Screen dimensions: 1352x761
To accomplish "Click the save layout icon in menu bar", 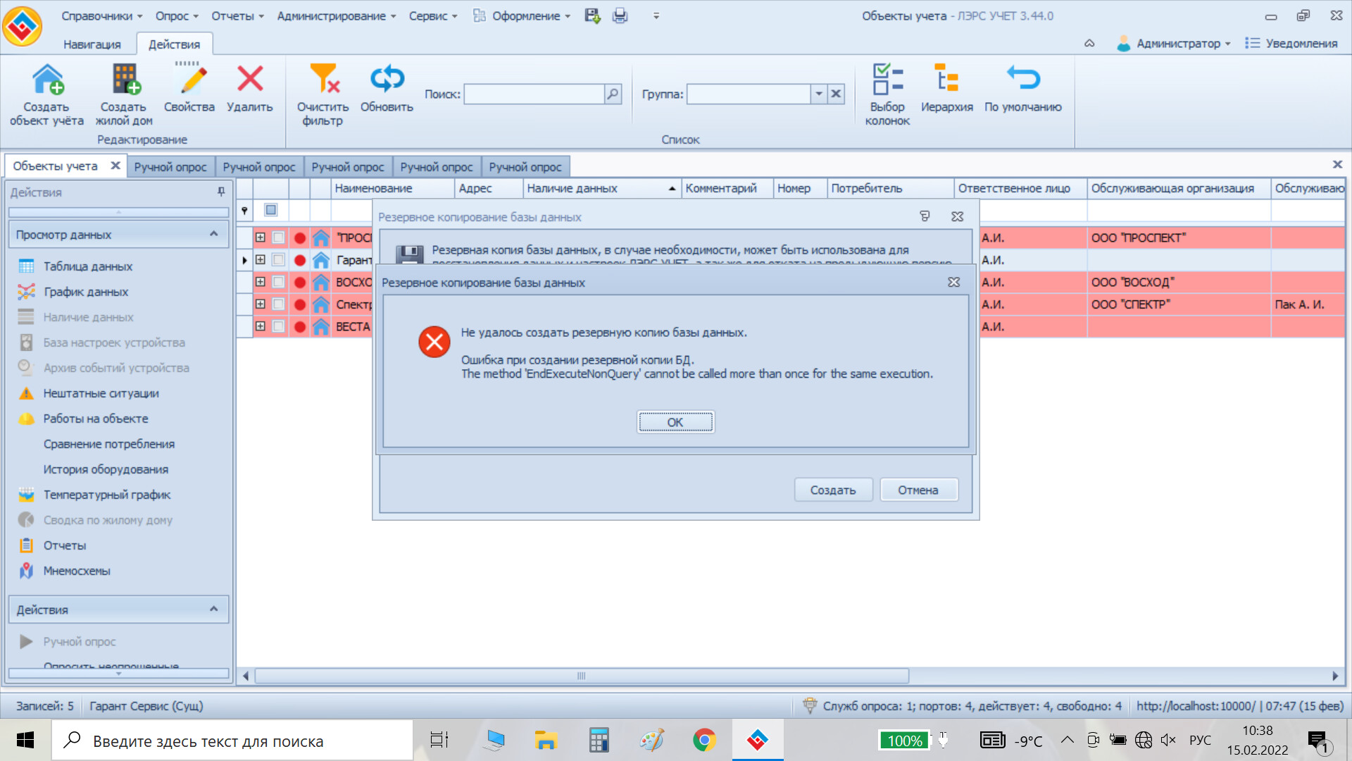I will point(592,16).
